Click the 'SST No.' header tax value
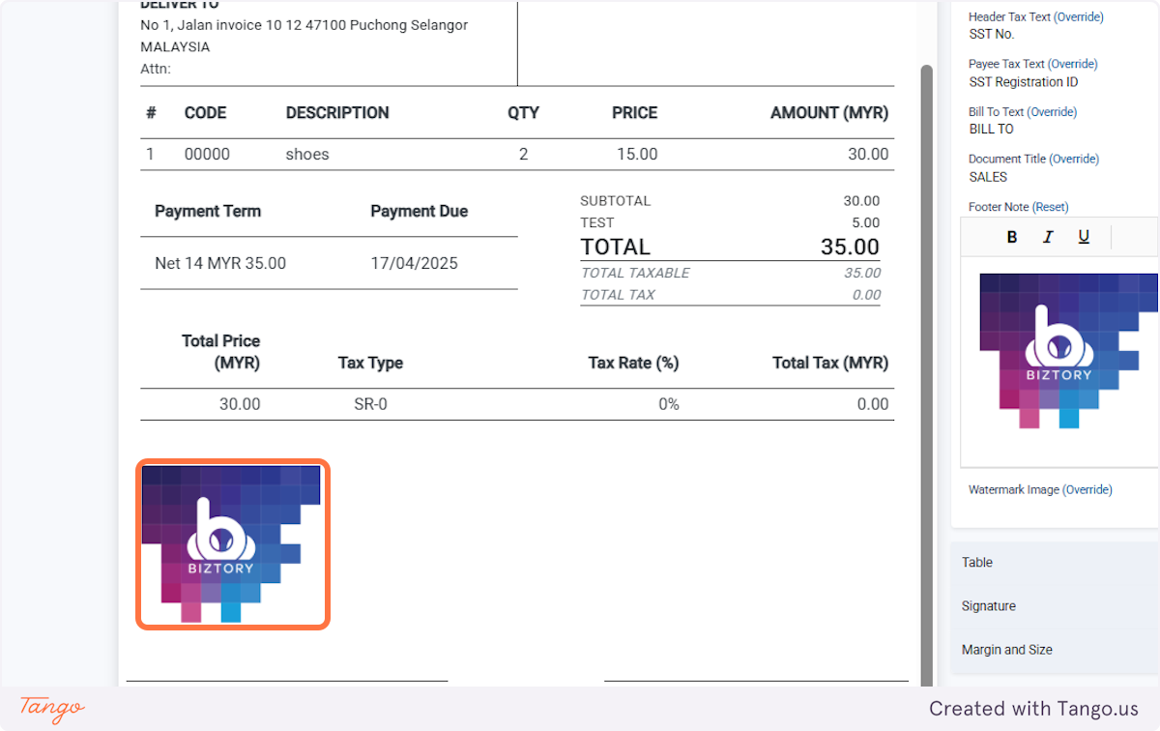The height and width of the screenshot is (731, 1160). [x=992, y=34]
